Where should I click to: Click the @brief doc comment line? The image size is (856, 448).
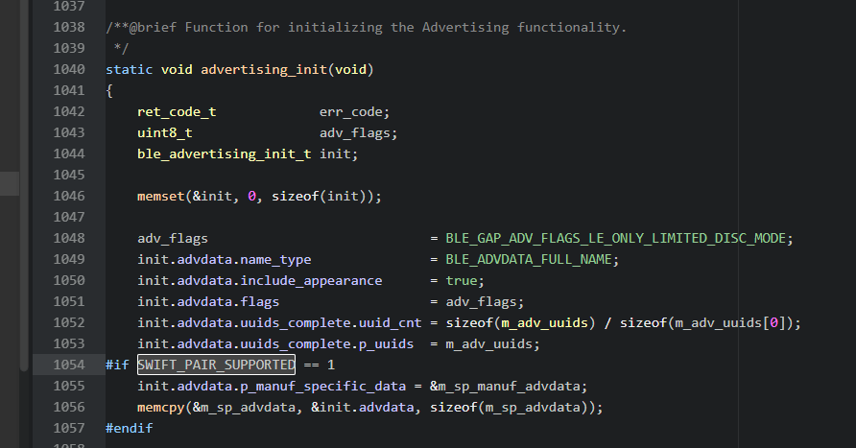[366, 27]
